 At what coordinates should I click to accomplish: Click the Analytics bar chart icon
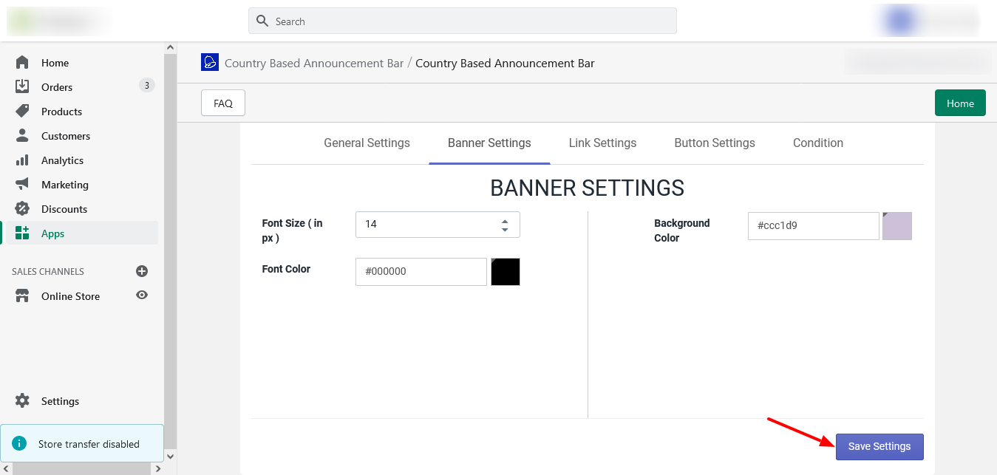(22, 160)
